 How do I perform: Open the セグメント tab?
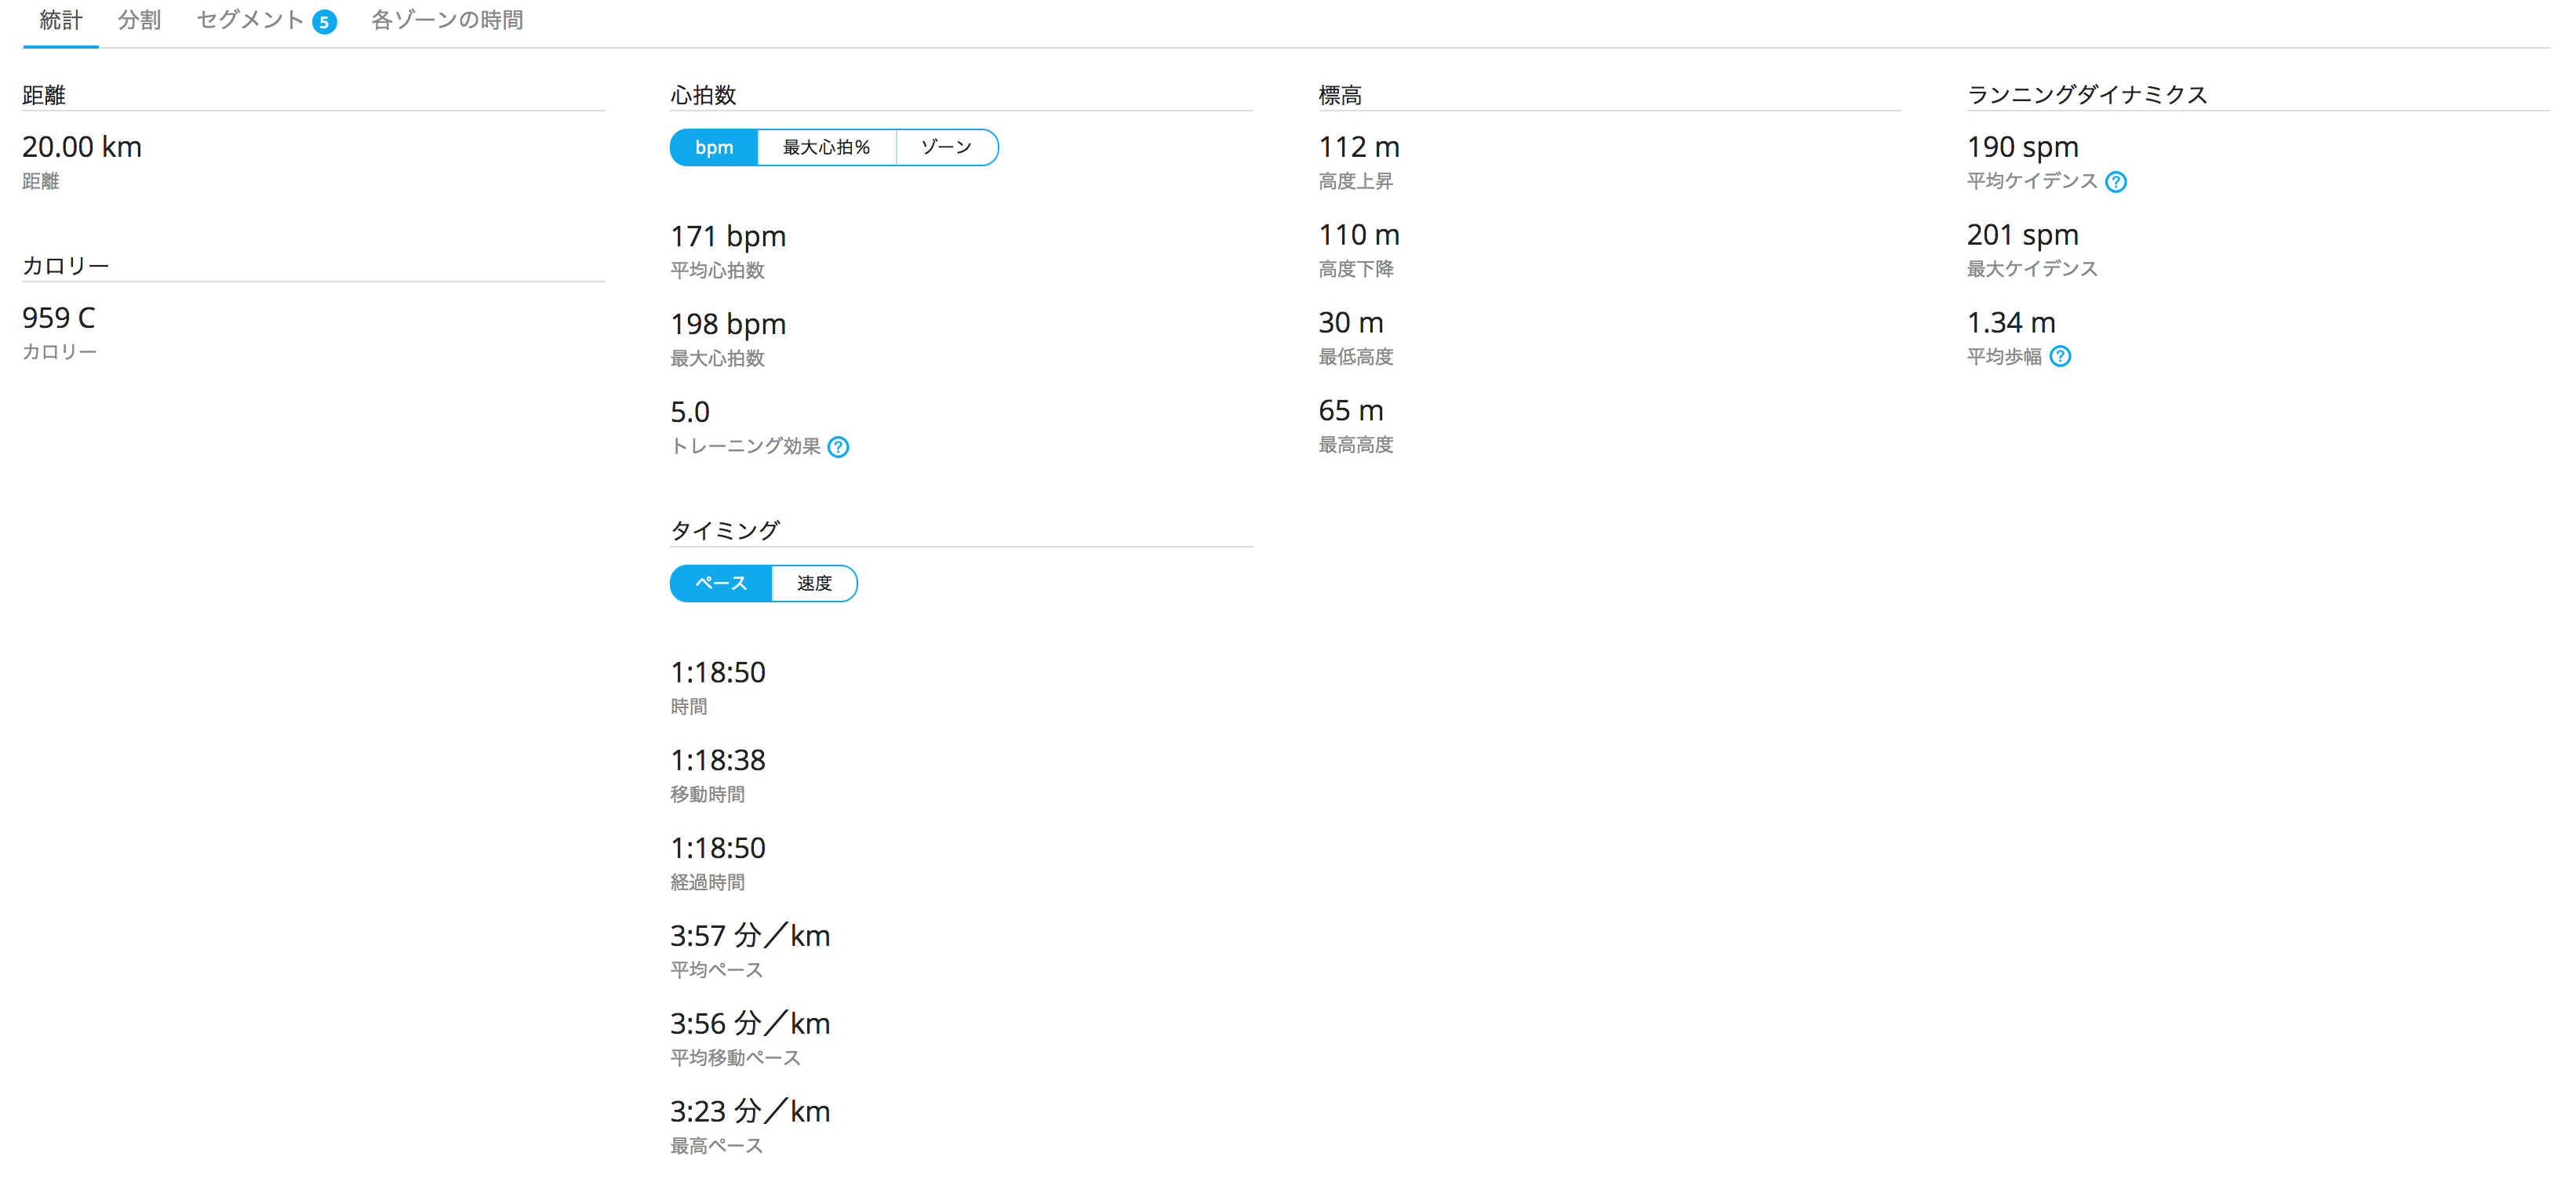tap(250, 20)
